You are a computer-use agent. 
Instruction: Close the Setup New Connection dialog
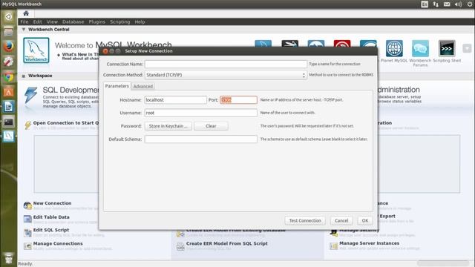coord(105,51)
